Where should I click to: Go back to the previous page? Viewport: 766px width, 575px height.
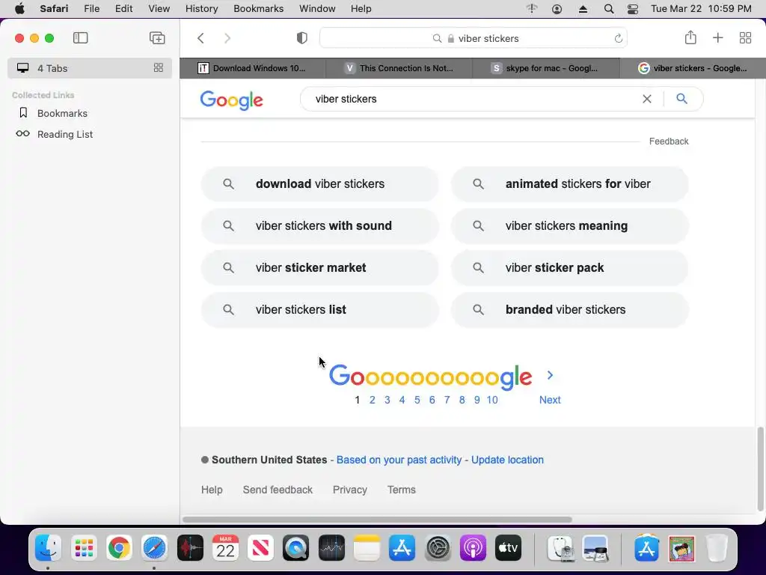click(200, 38)
